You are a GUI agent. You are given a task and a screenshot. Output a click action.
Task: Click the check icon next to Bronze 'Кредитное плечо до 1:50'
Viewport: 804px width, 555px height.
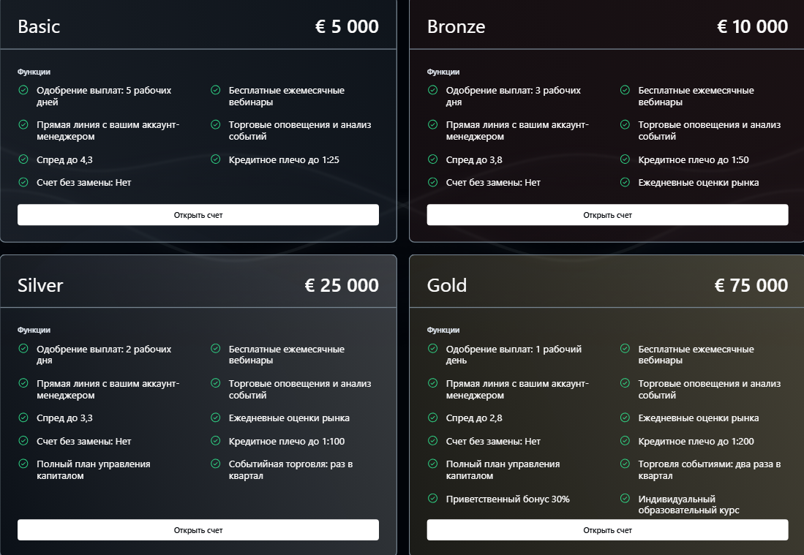click(x=625, y=159)
